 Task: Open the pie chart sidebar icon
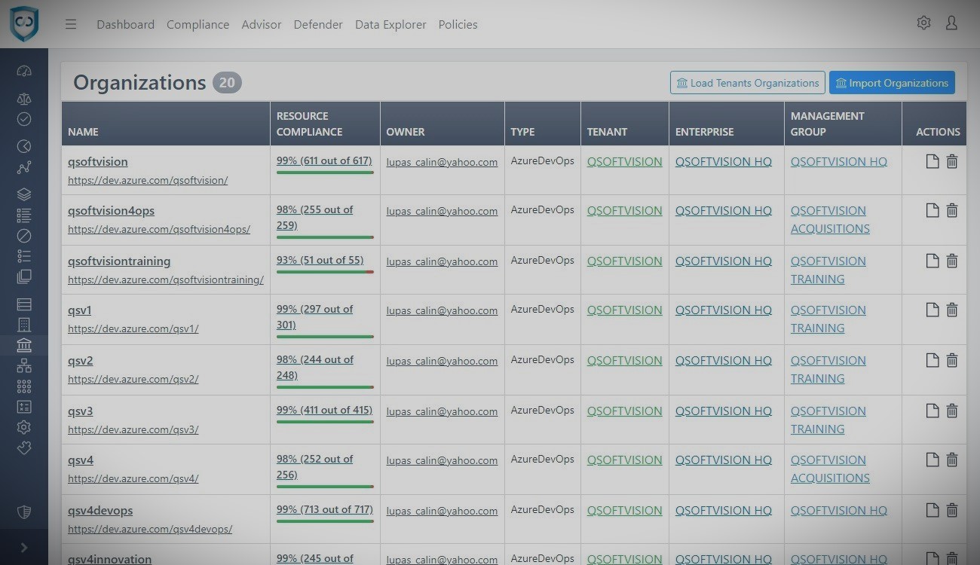click(24, 146)
